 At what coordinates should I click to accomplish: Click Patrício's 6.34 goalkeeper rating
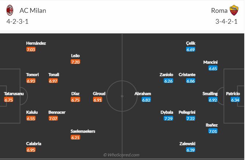(235, 99)
